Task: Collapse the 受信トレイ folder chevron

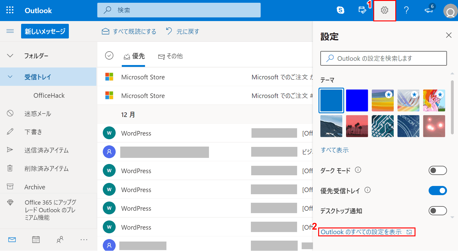Action: point(10,77)
